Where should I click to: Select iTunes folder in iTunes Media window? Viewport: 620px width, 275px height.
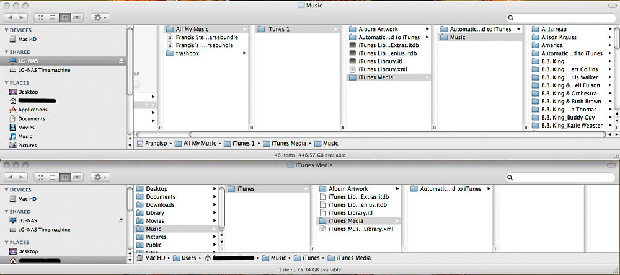[x=268, y=189]
